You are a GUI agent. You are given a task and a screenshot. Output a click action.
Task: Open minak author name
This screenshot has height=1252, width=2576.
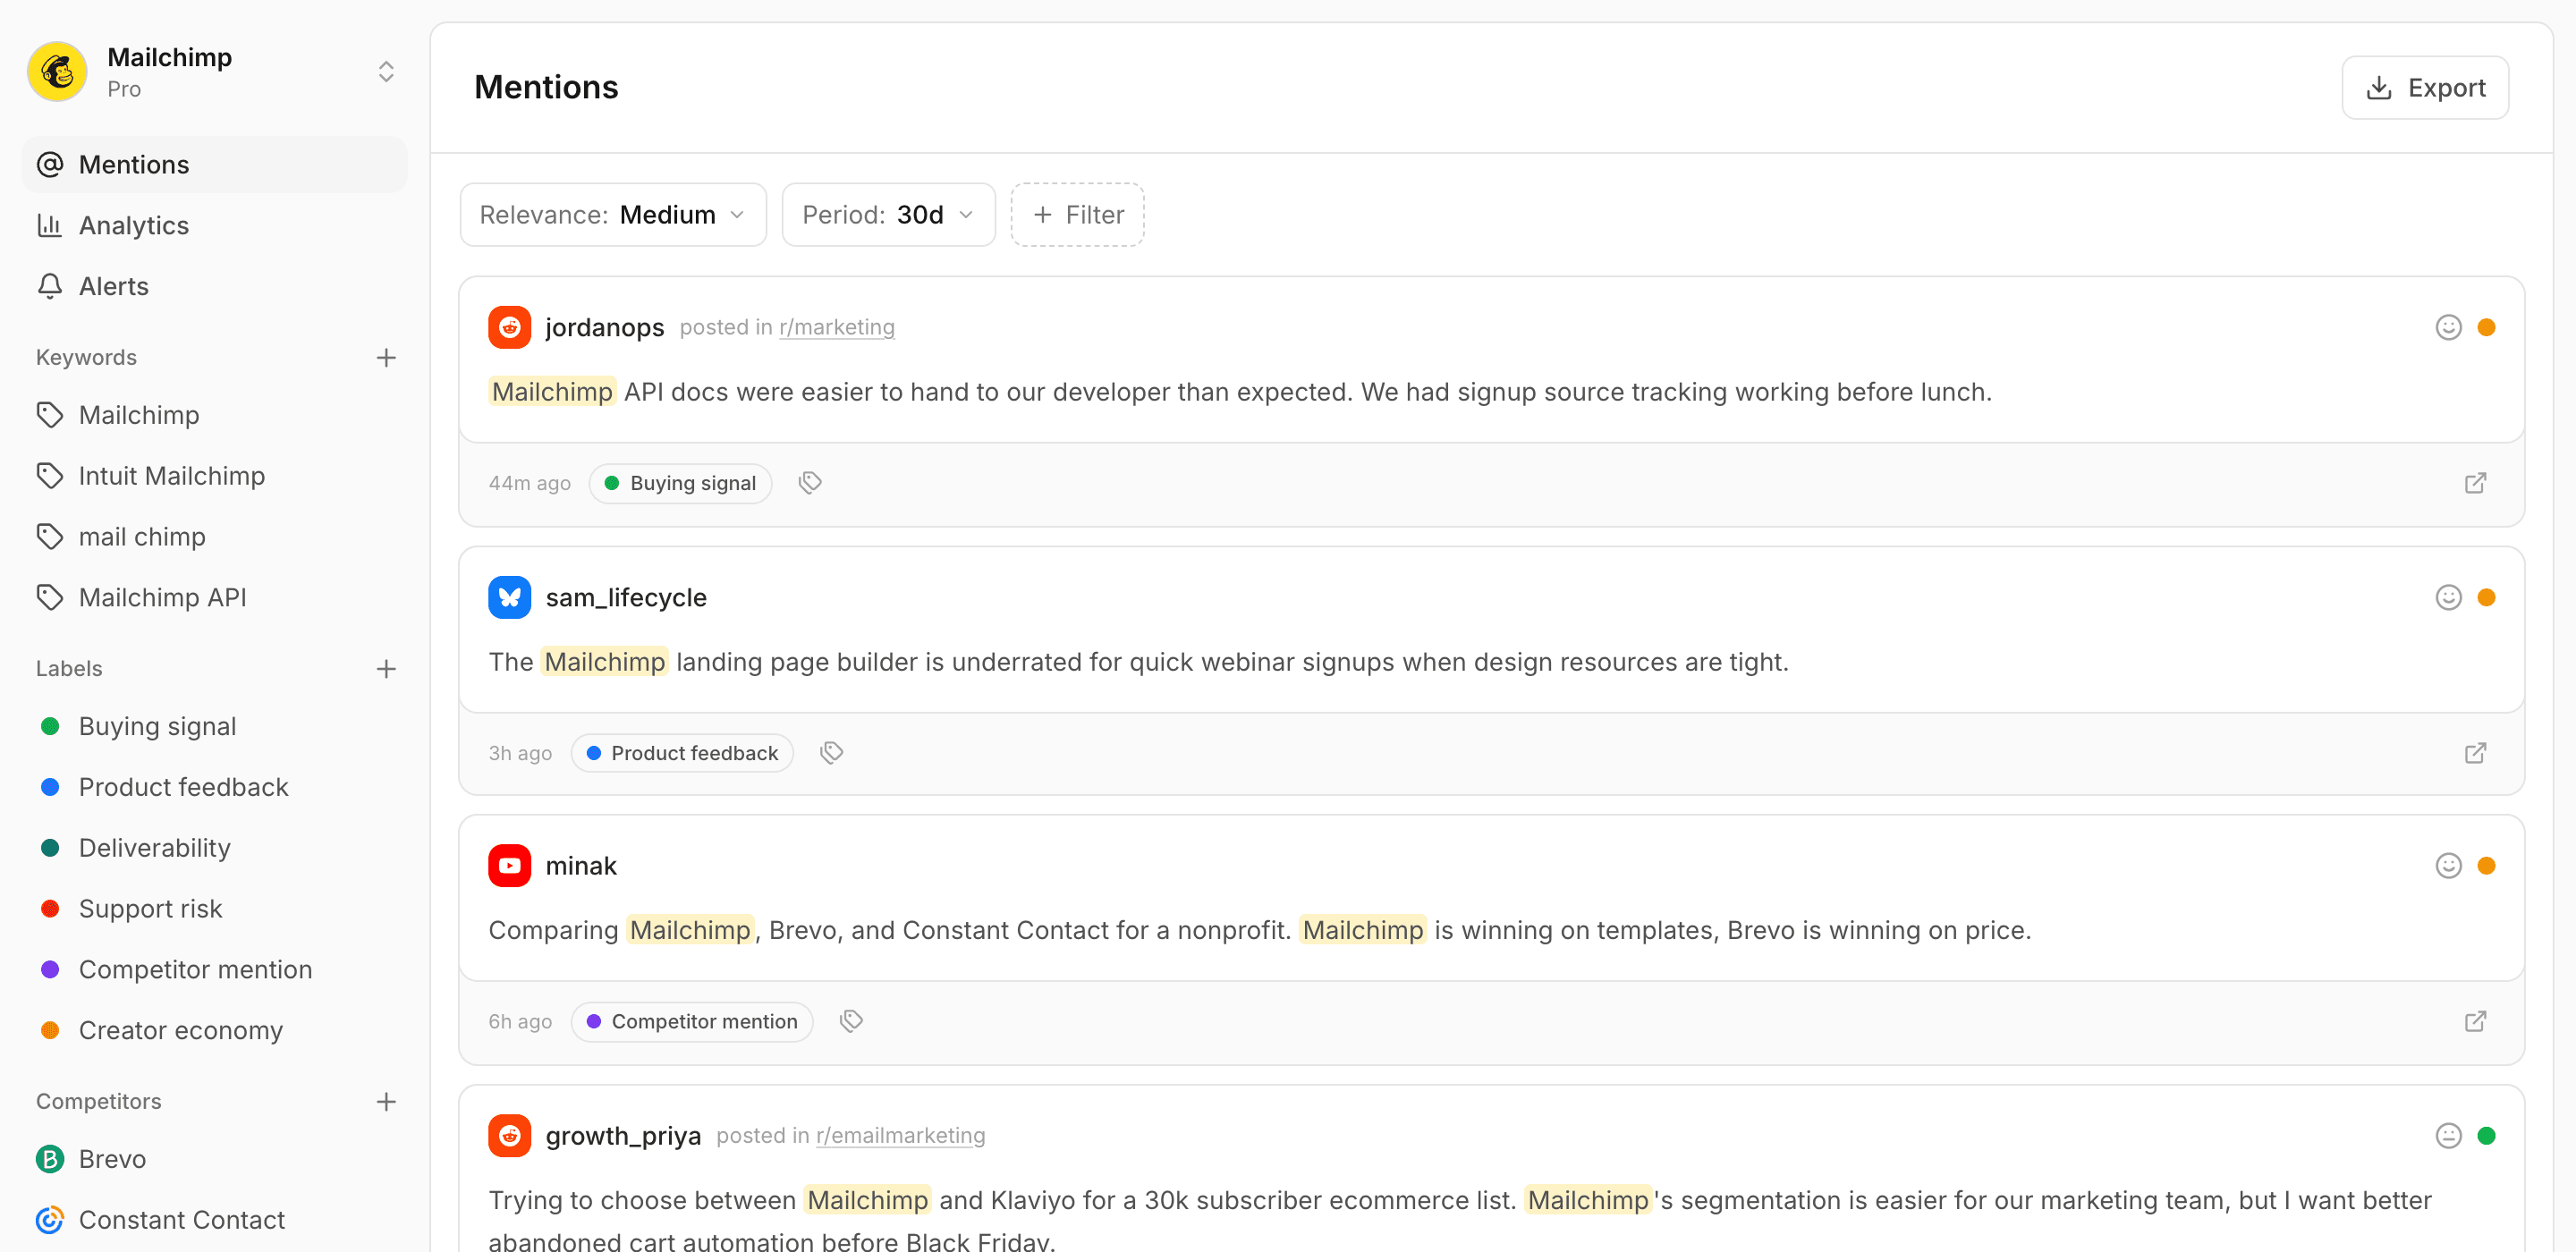coord(581,866)
